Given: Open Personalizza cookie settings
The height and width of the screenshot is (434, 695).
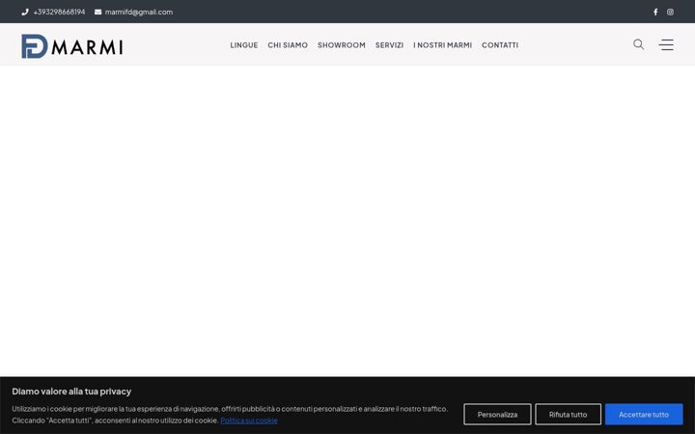Looking at the screenshot, I should pos(497,415).
